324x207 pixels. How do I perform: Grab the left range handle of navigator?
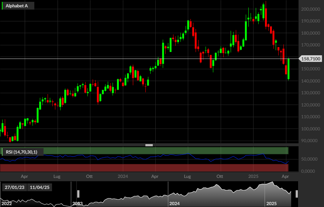coord(78,194)
